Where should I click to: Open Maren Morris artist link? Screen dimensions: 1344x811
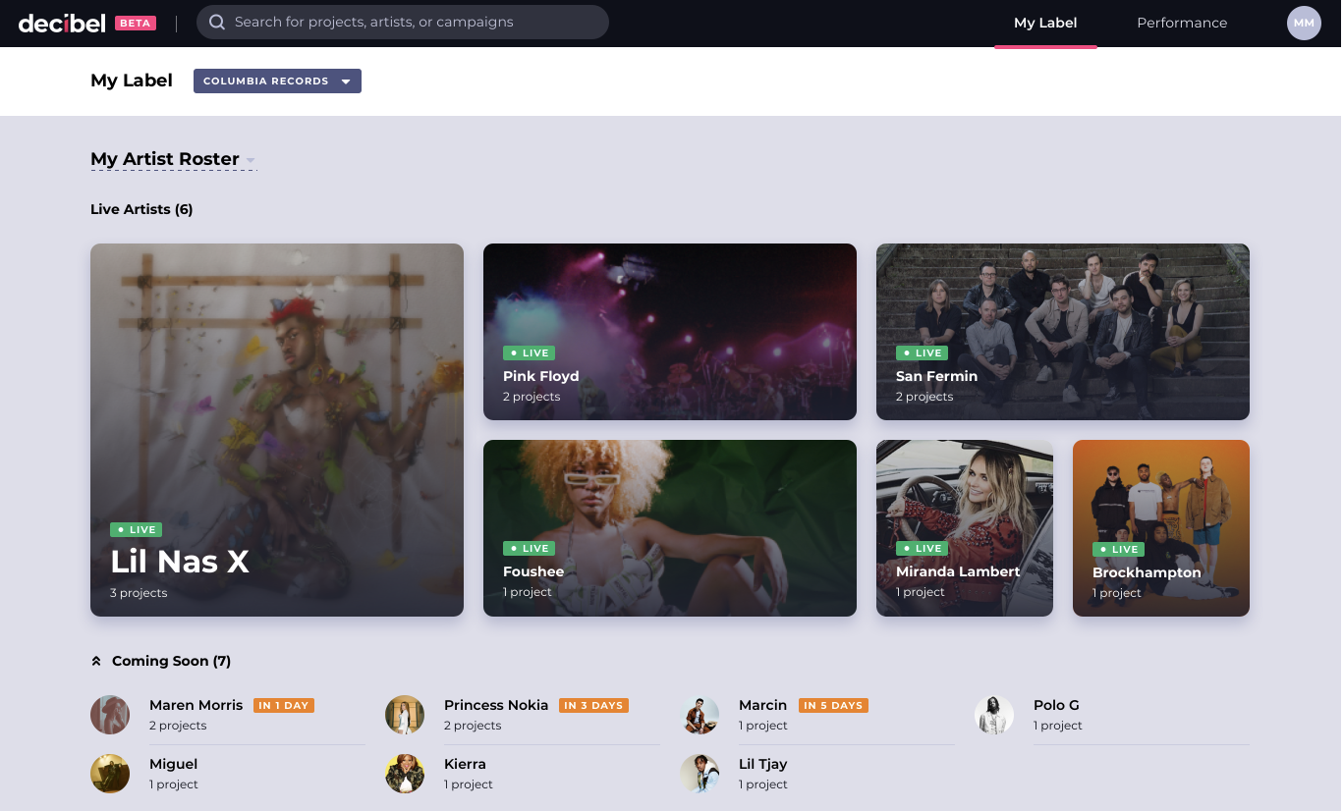pos(196,705)
